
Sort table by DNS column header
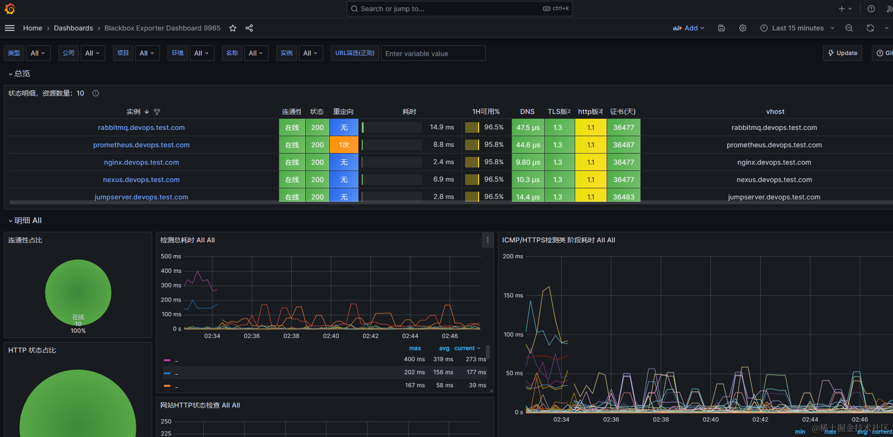(527, 112)
